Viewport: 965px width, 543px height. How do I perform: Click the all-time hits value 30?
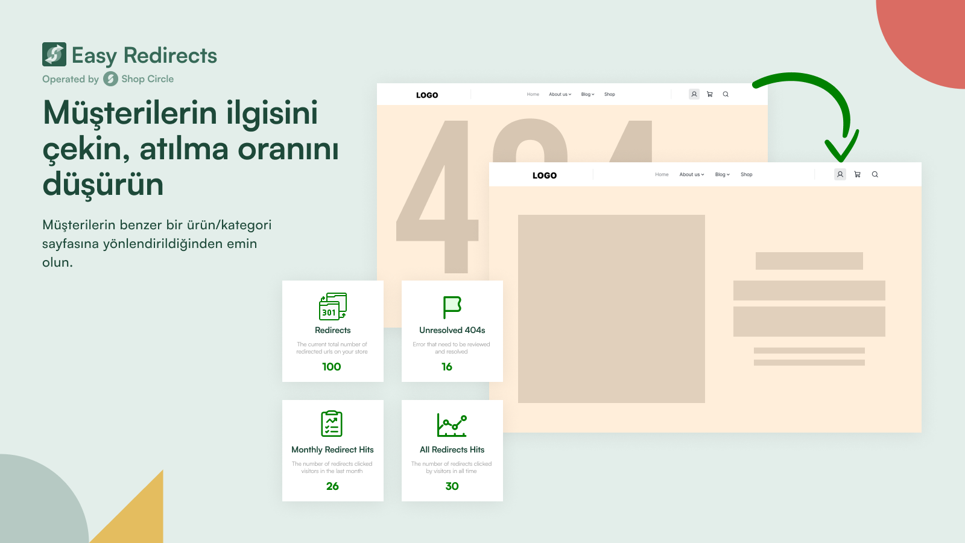tap(452, 486)
